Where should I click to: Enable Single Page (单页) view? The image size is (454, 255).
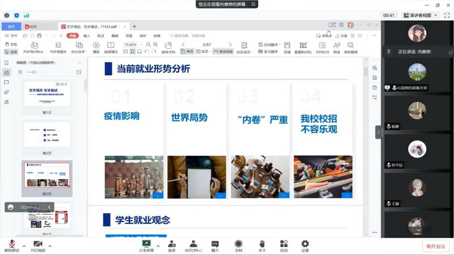tap(187, 52)
